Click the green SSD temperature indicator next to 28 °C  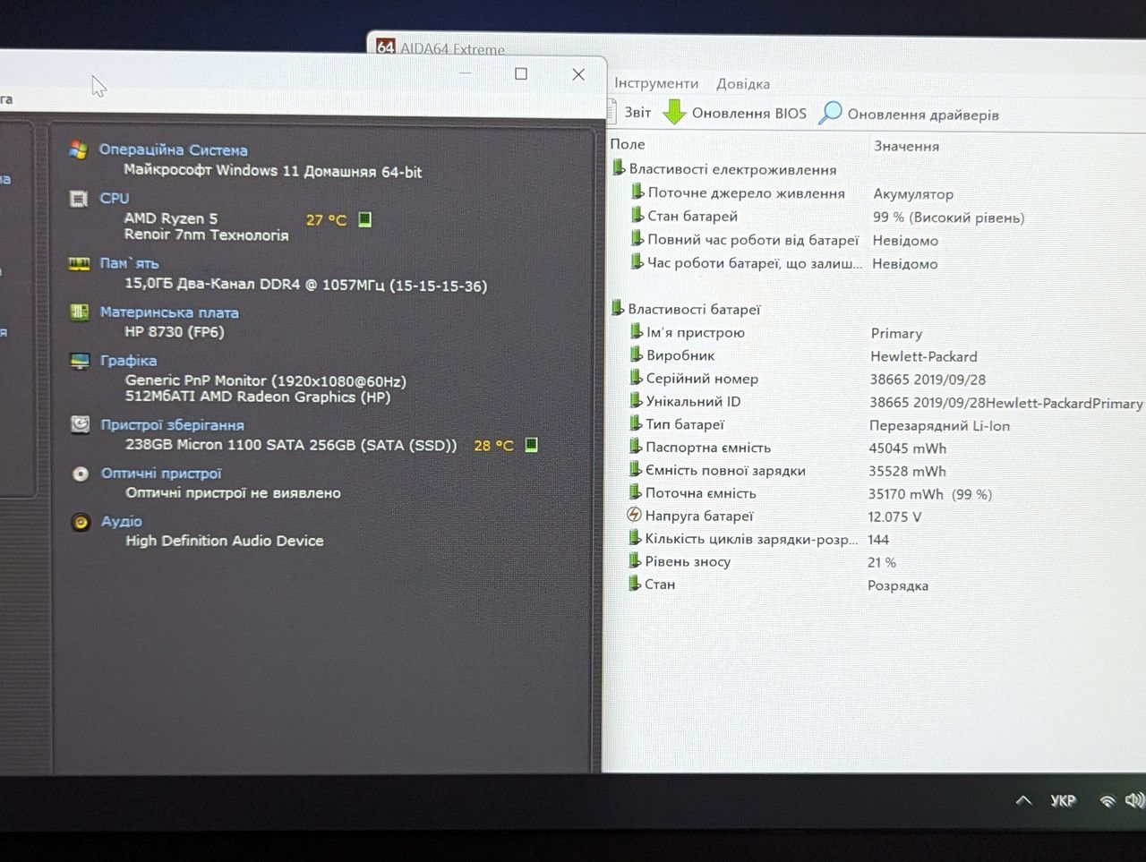pyautogui.click(x=531, y=445)
